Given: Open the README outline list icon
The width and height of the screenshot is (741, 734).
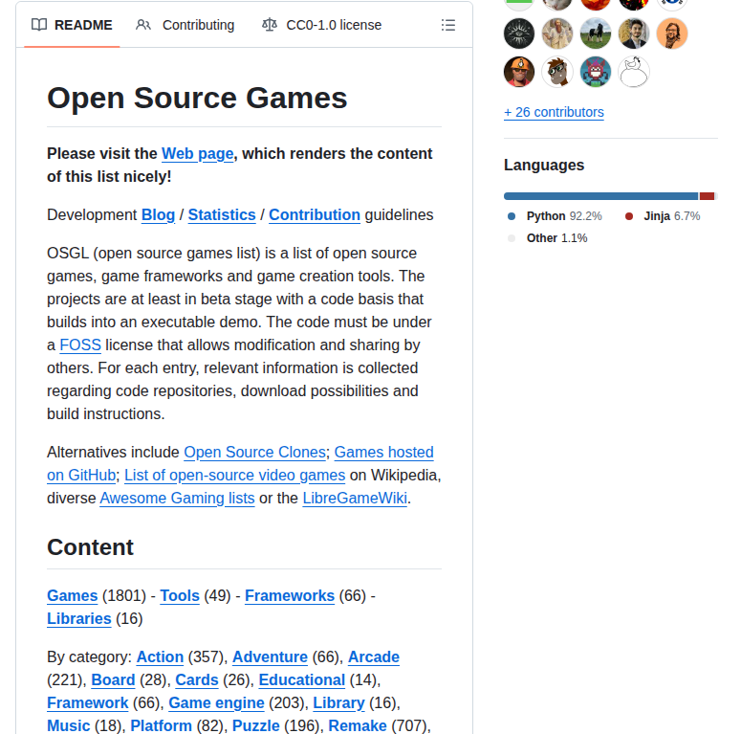Looking at the screenshot, I should pyautogui.click(x=448, y=25).
